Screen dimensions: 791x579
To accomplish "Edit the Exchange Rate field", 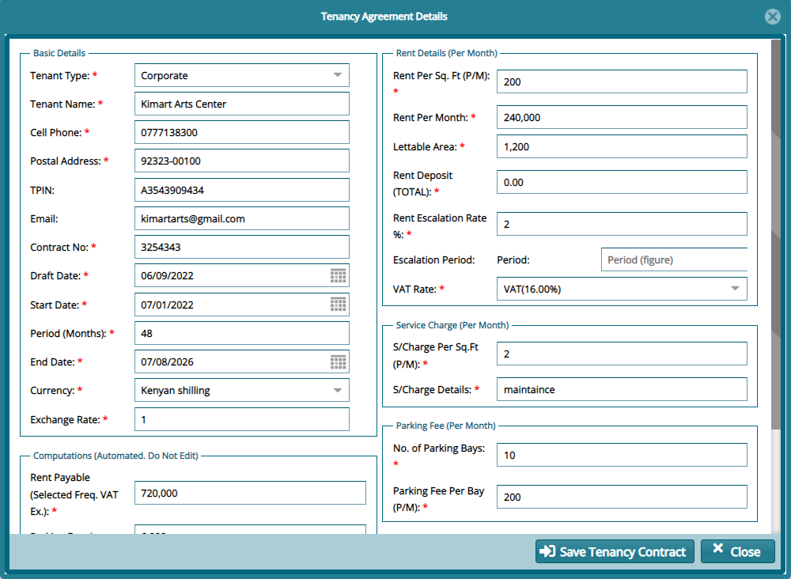I will [x=241, y=419].
